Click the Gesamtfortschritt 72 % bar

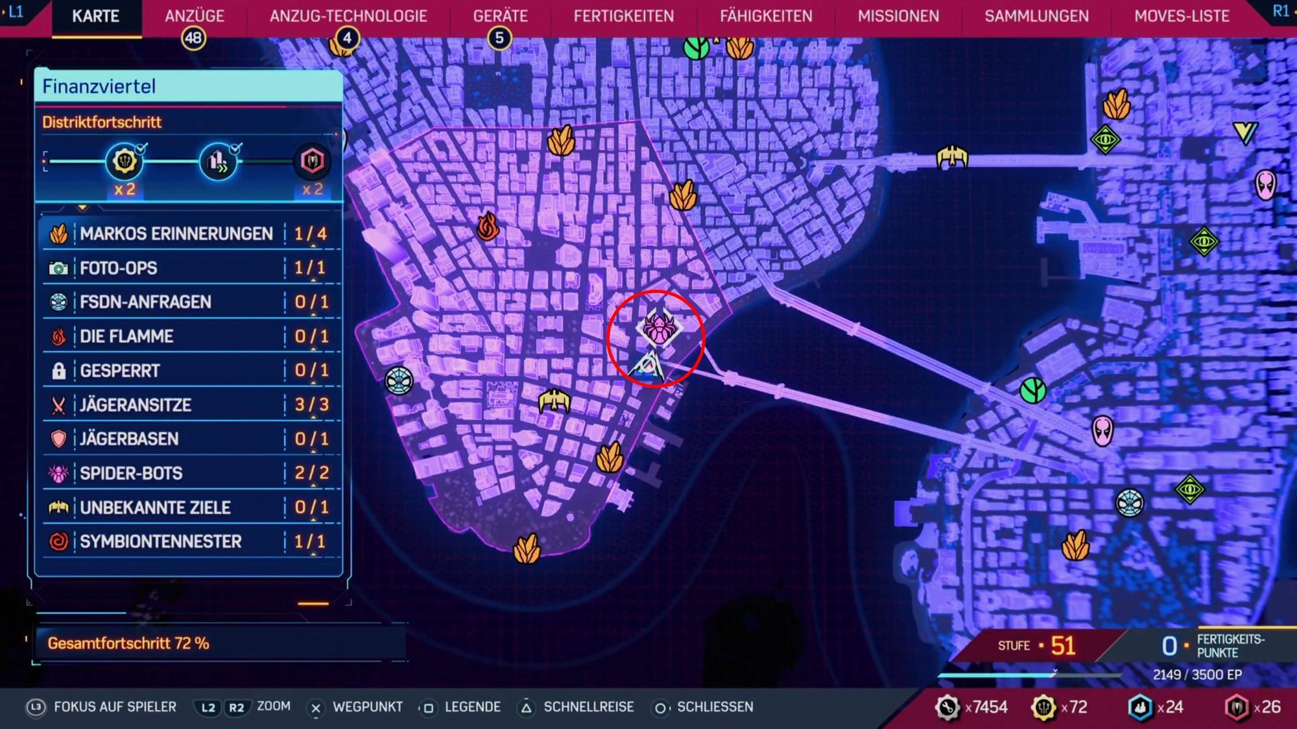[x=220, y=643]
